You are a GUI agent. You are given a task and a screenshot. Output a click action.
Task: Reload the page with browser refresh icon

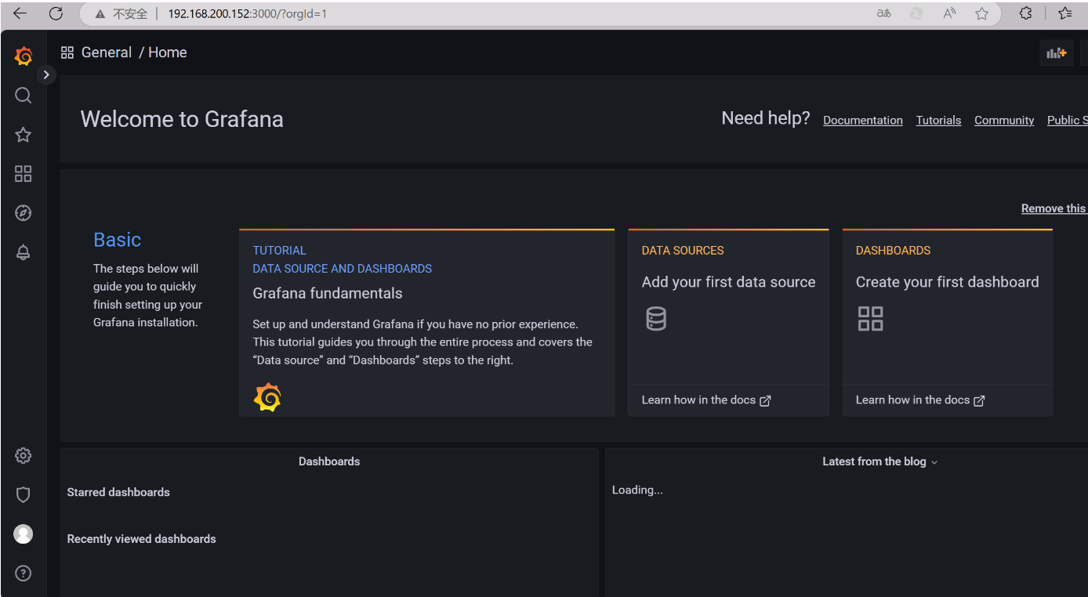56,13
